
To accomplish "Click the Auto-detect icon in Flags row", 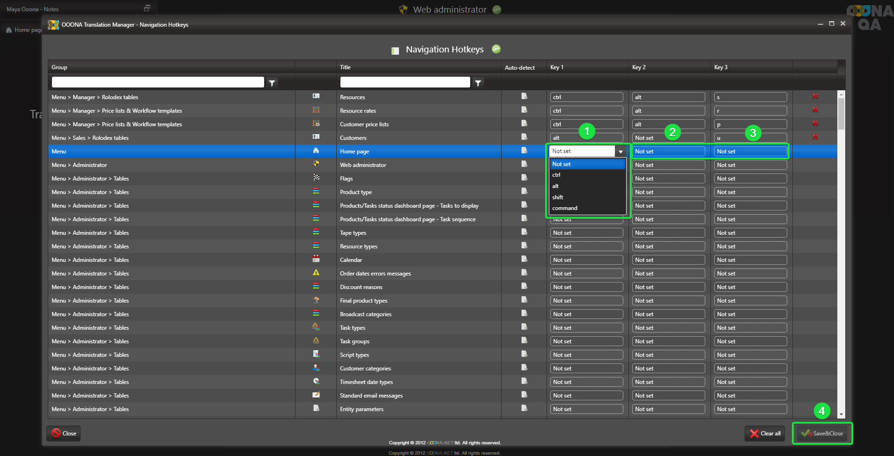I will coord(524,178).
